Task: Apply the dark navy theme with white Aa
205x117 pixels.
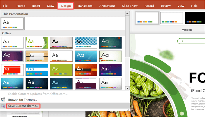Action: (x=37, y=84)
